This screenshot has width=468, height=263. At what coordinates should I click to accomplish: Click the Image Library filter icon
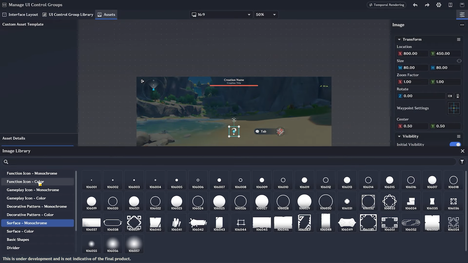tap(462, 161)
